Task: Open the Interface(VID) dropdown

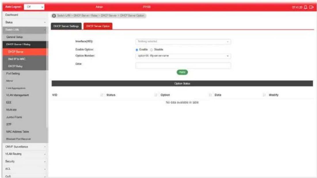Action: (x=183, y=41)
